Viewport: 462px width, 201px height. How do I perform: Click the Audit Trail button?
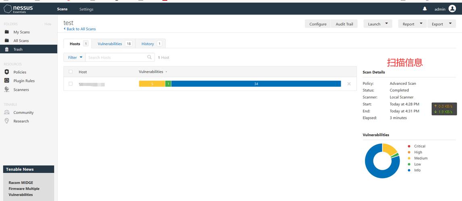(344, 24)
